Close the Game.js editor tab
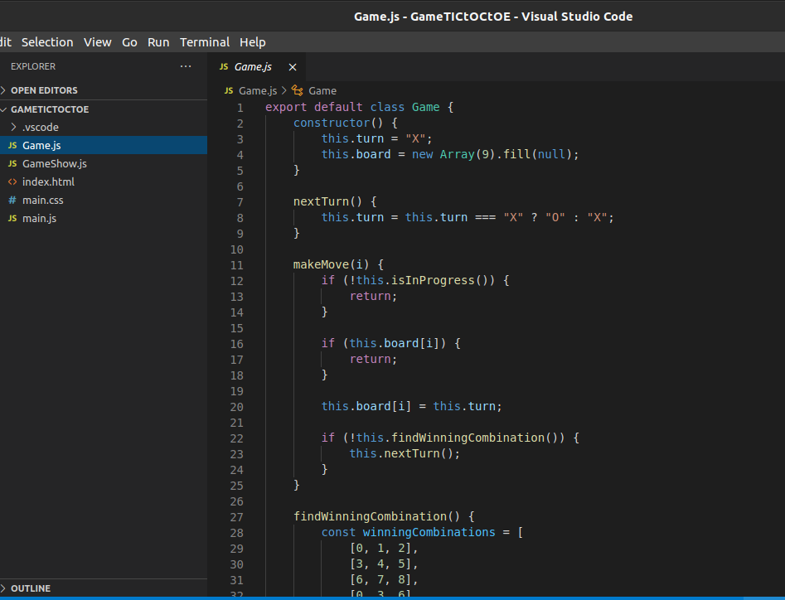The height and width of the screenshot is (600, 785). click(x=293, y=67)
